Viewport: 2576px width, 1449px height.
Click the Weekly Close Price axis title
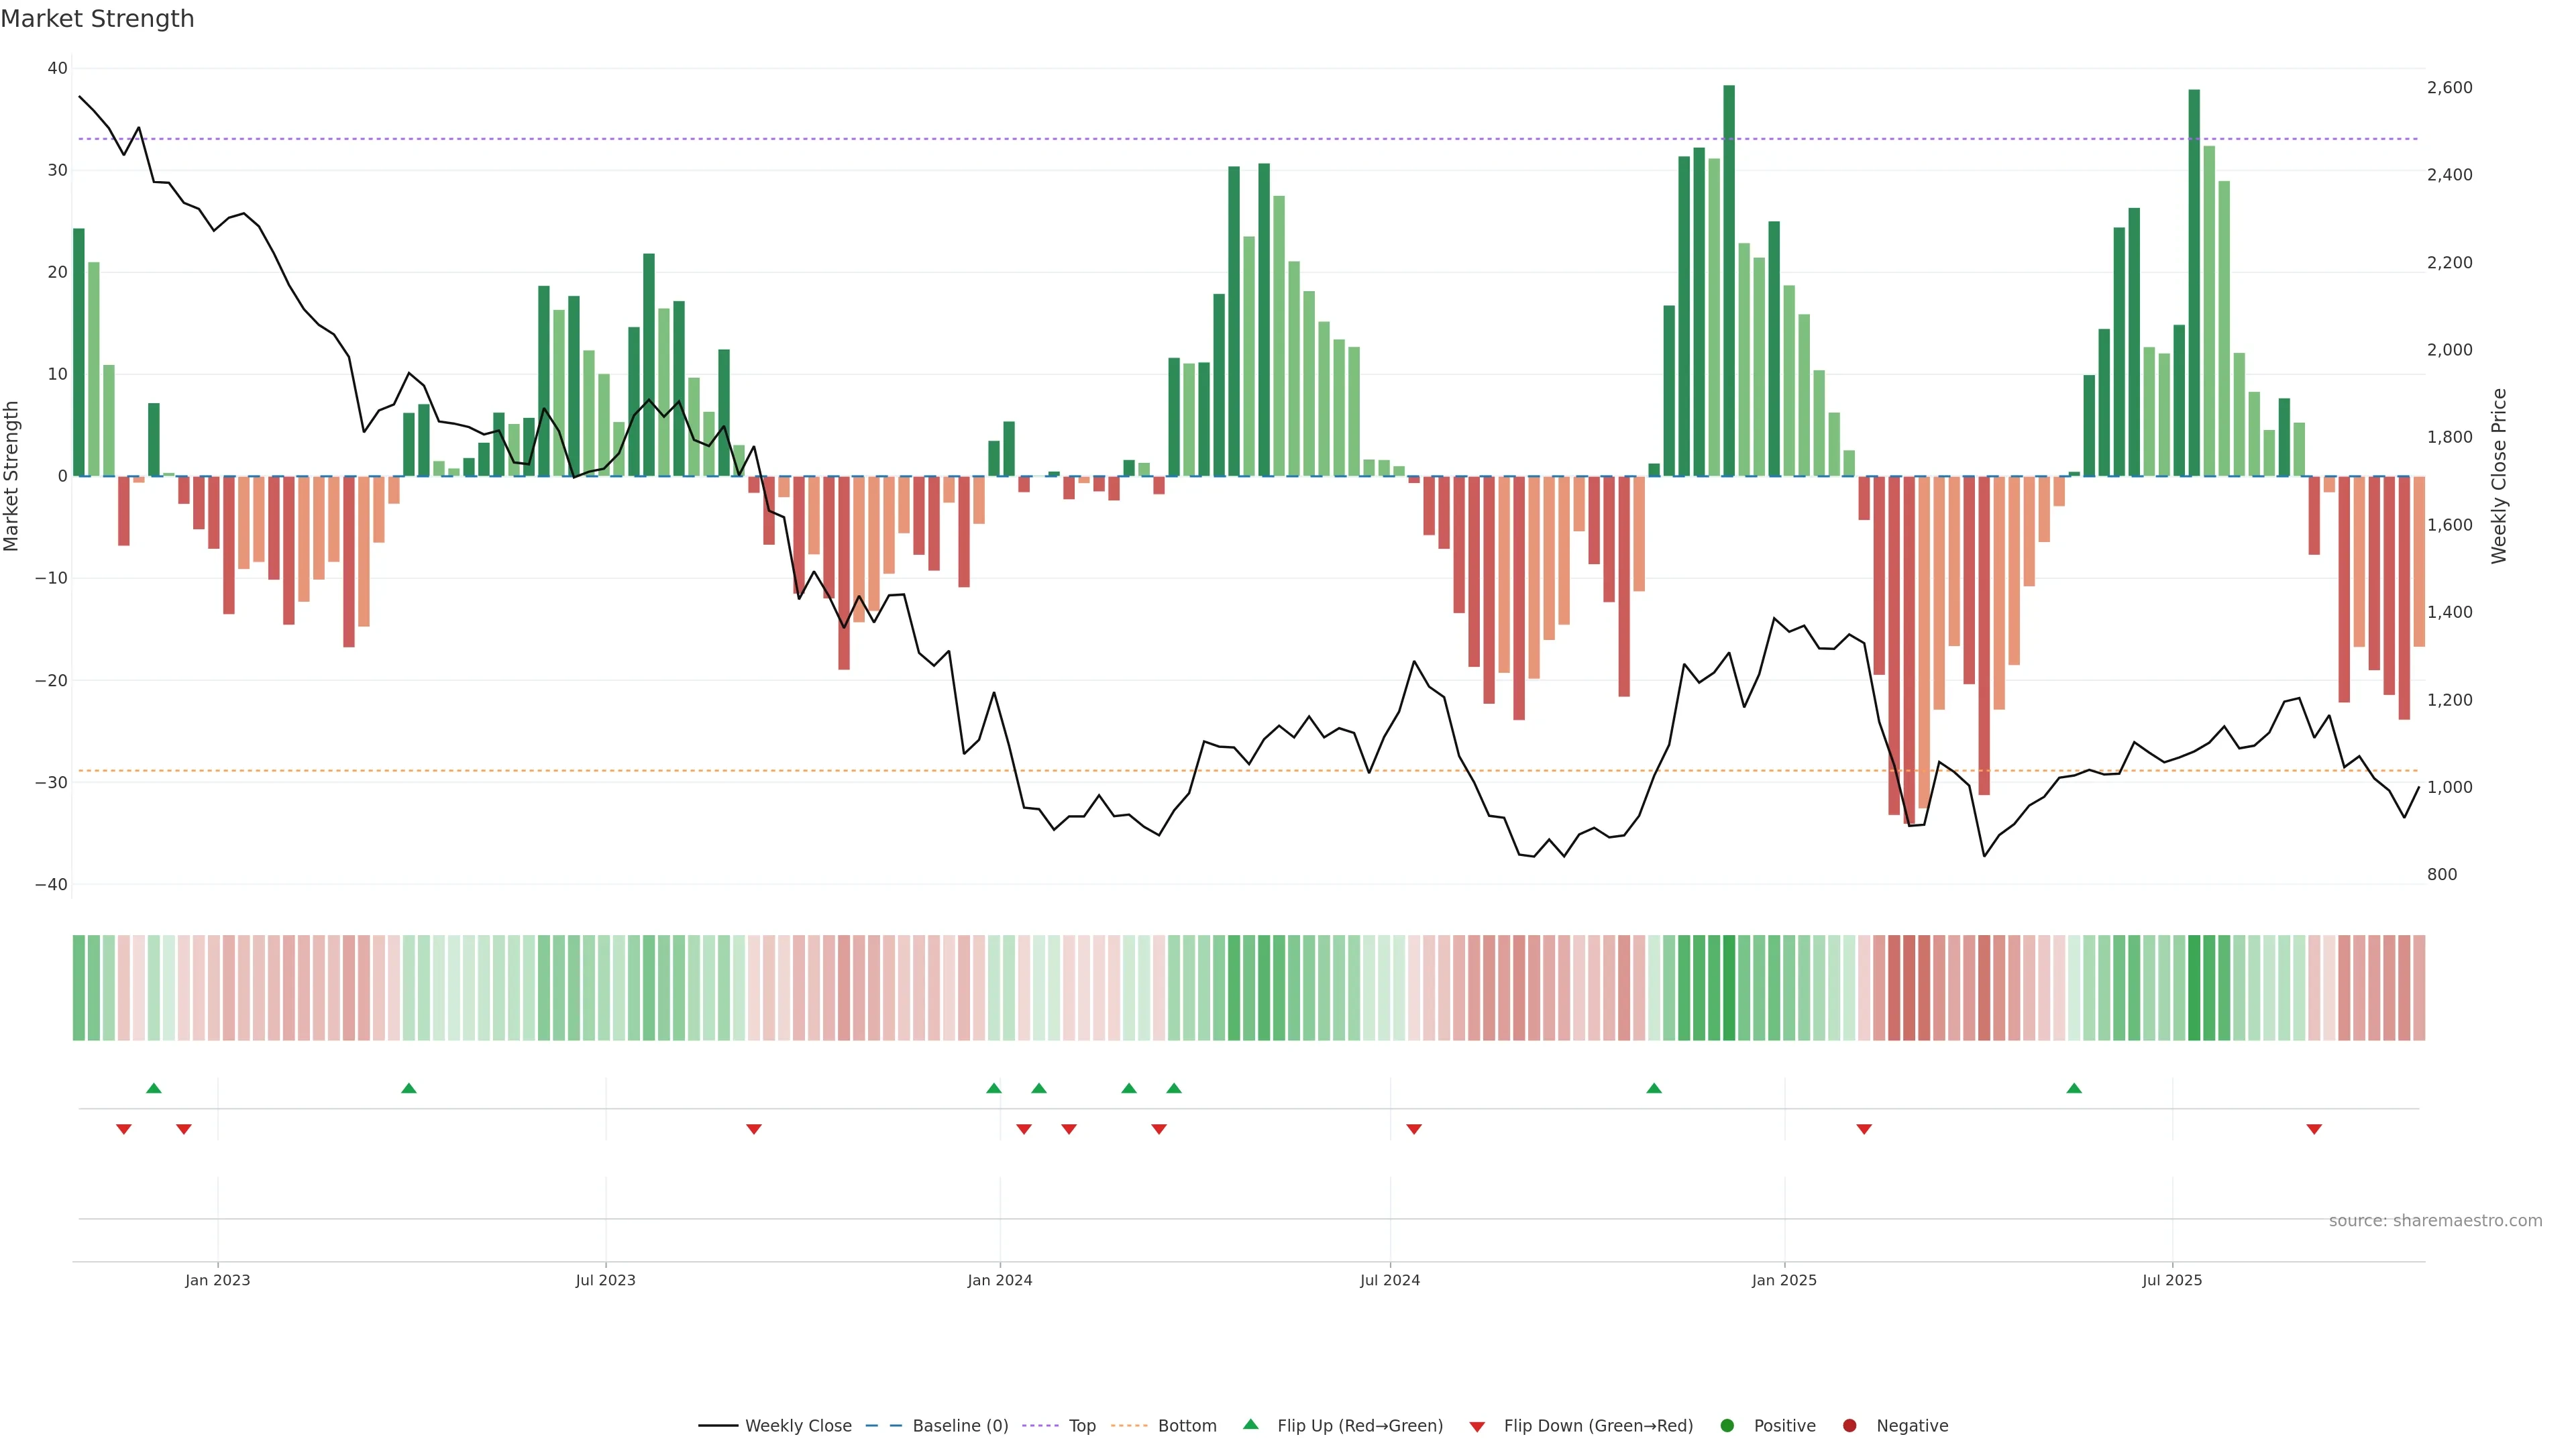(x=2499, y=476)
